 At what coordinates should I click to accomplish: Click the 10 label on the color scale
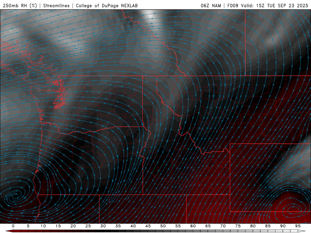point(43,226)
